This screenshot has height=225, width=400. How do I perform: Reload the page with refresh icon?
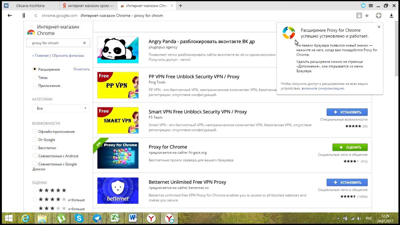pyautogui.click(x=36, y=15)
